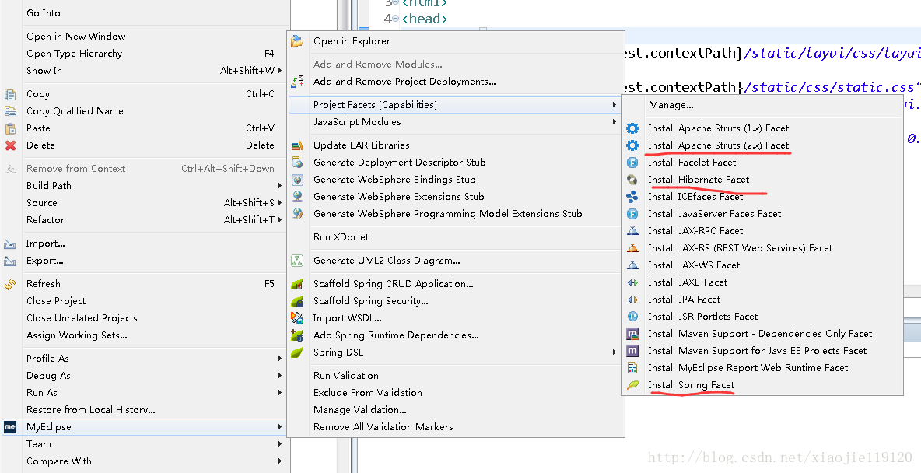Click the WebSphere Extensions Stub icon
The image size is (921, 473).
(298, 196)
